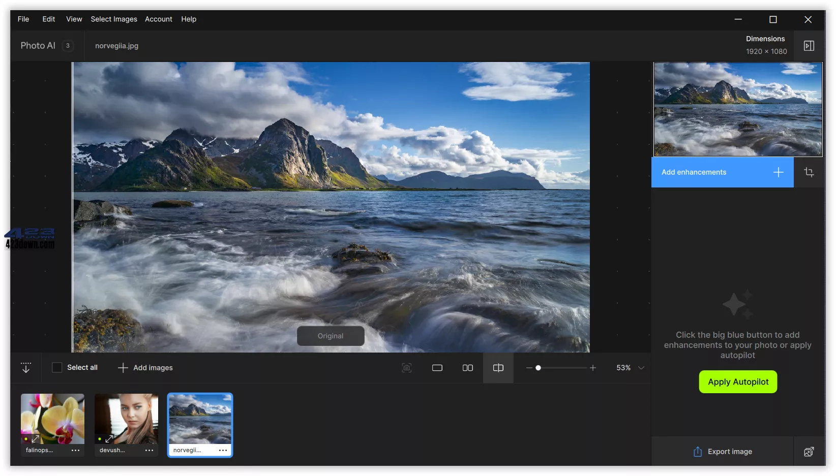
Task: Click the snapshot capture icon near view modes
Action: click(x=406, y=368)
